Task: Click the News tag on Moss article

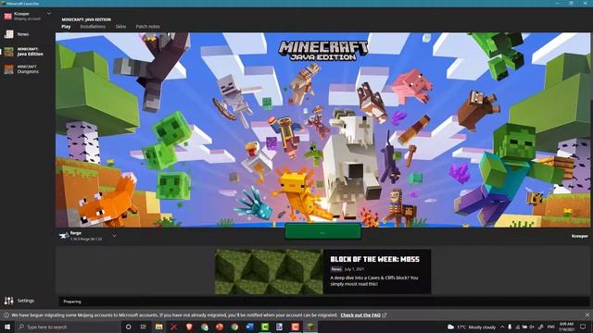Action: pos(336,269)
